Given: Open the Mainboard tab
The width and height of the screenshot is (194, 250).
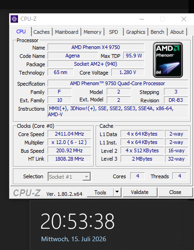Looking at the screenshot, I should tap(67, 32).
